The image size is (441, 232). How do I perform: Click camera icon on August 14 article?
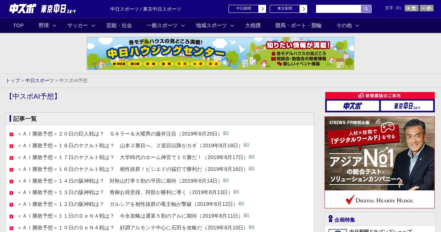click(x=226, y=180)
